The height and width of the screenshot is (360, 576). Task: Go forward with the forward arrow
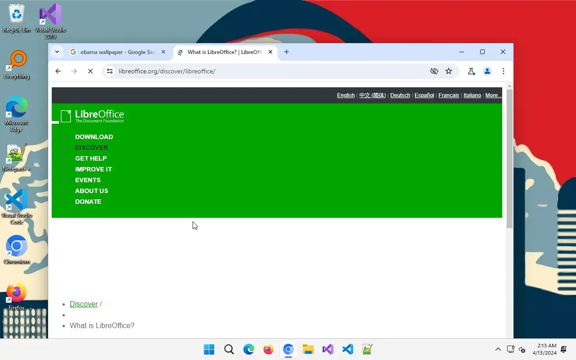[74, 71]
